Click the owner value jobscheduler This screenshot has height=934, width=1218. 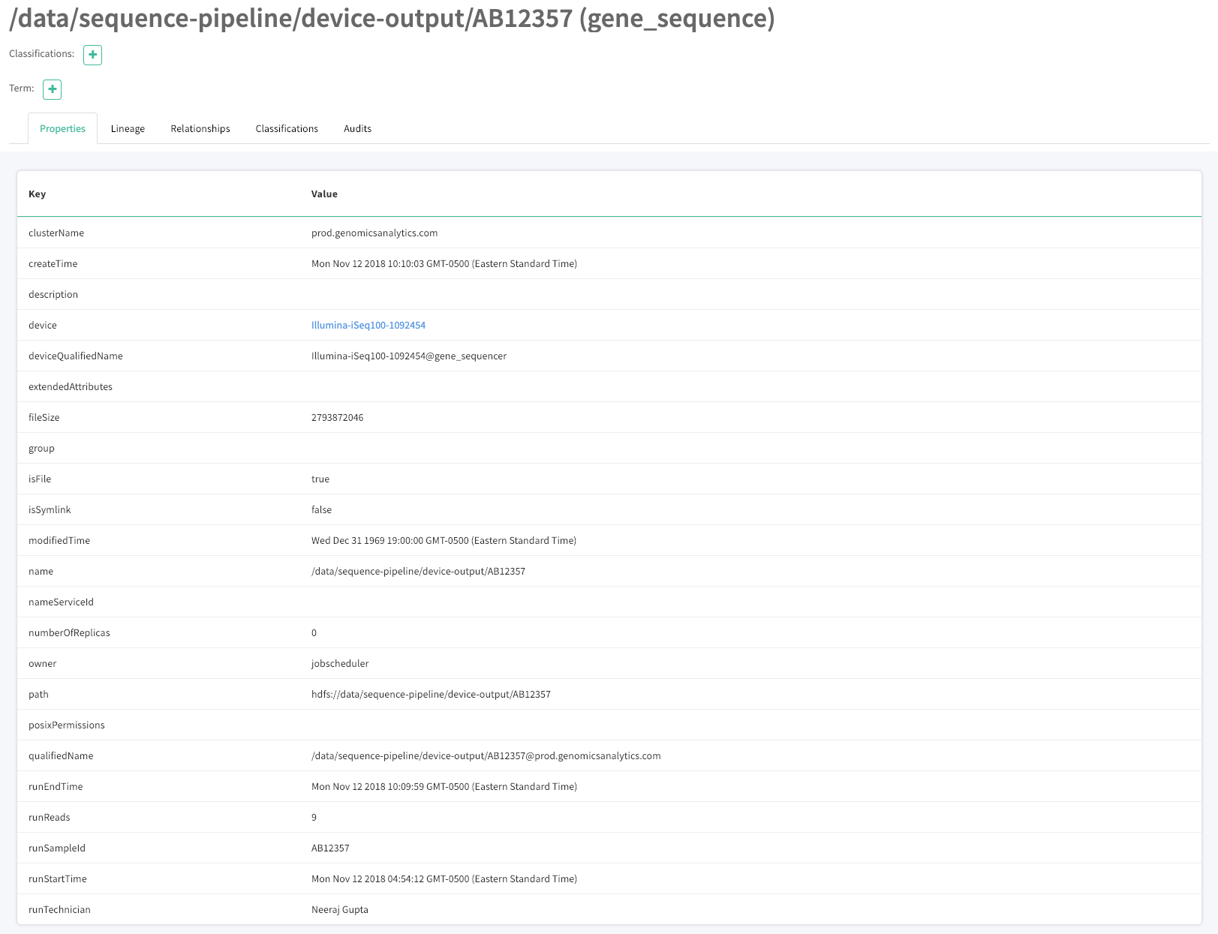point(340,663)
